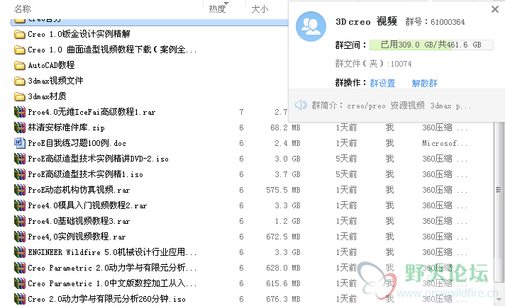Viewport: 505px width, 306px height.
Task: Sort files by 名称 column header
Action: 23,9
